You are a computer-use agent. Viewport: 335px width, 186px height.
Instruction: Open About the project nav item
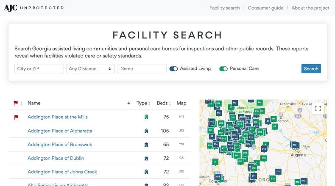[x=310, y=8]
